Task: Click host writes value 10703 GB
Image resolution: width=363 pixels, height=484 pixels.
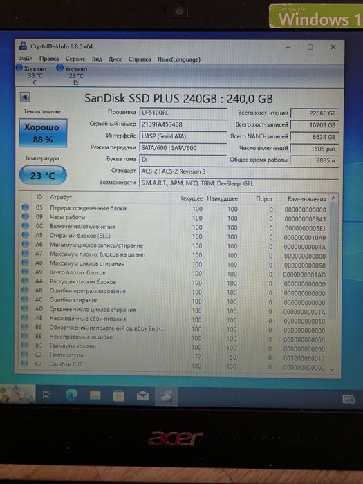Action: pos(315,125)
